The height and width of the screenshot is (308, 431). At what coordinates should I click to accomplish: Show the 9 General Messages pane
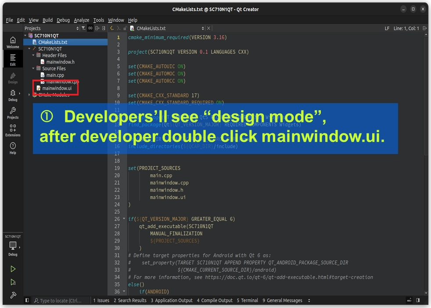pos(282,300)
